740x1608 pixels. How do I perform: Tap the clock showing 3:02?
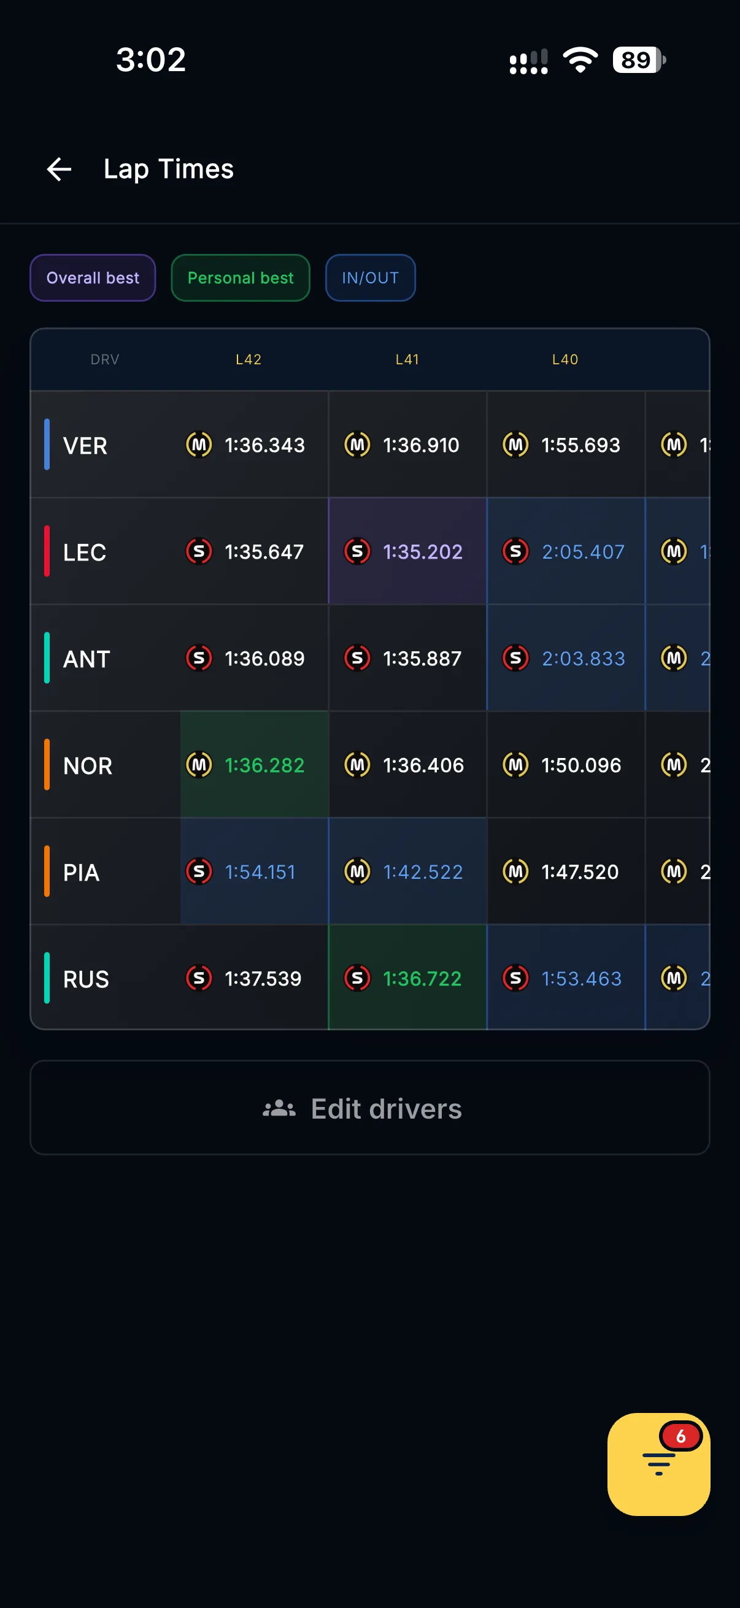tap(151, 60)
